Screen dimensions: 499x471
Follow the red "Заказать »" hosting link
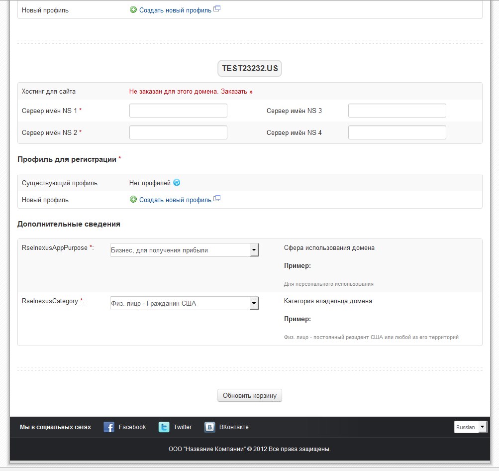237,92
